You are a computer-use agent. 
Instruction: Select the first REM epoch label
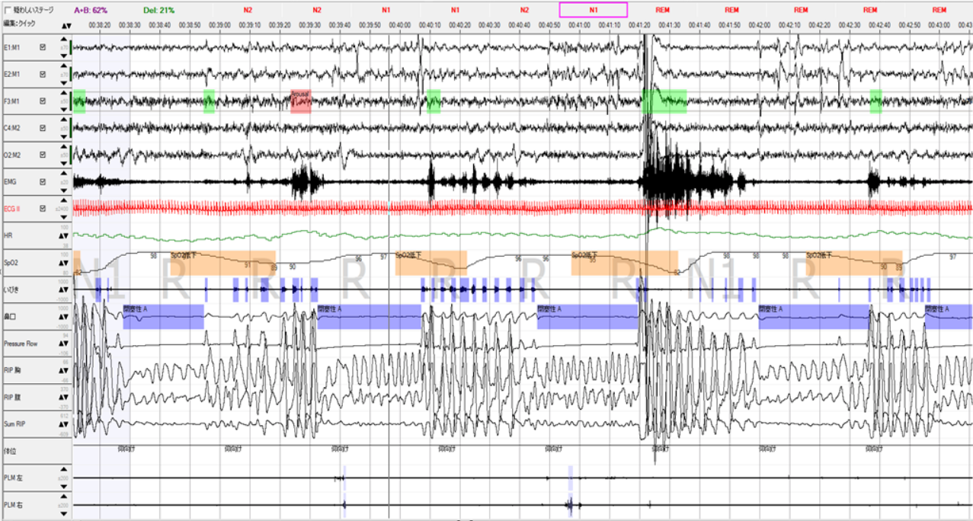(662, 10)
